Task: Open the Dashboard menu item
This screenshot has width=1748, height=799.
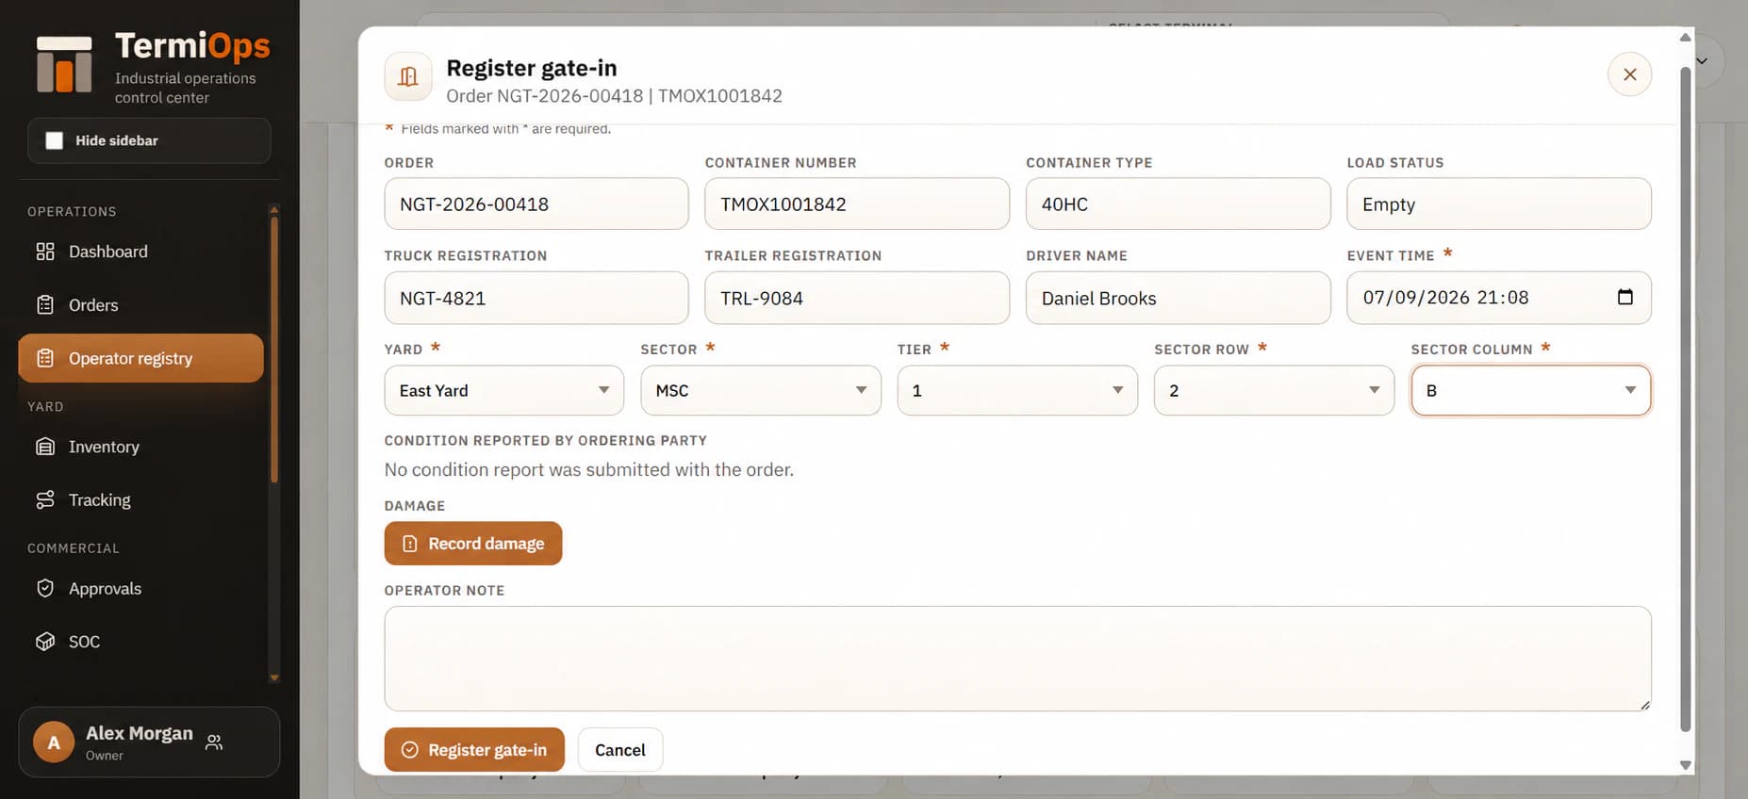Action: coord(140,252)
